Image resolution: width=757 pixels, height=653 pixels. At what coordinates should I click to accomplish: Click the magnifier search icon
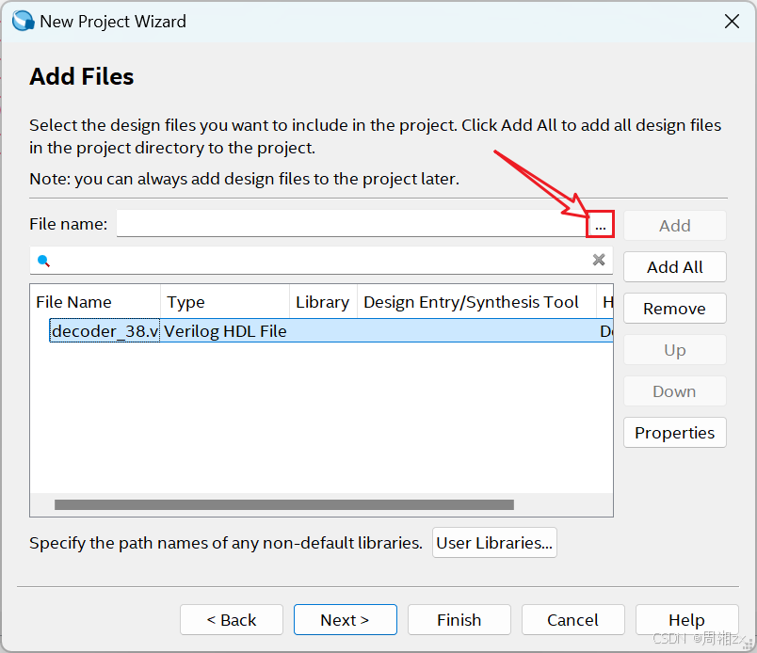pyautogui.click(x=43, y=261)
